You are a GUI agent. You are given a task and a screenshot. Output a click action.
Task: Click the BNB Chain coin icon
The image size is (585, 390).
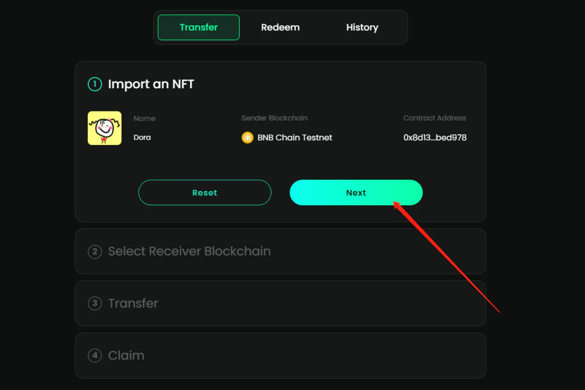[x=247, y=138]
